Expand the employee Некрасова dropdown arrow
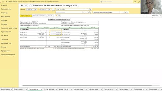Screen dimensions: 162x91 (121, 12)
